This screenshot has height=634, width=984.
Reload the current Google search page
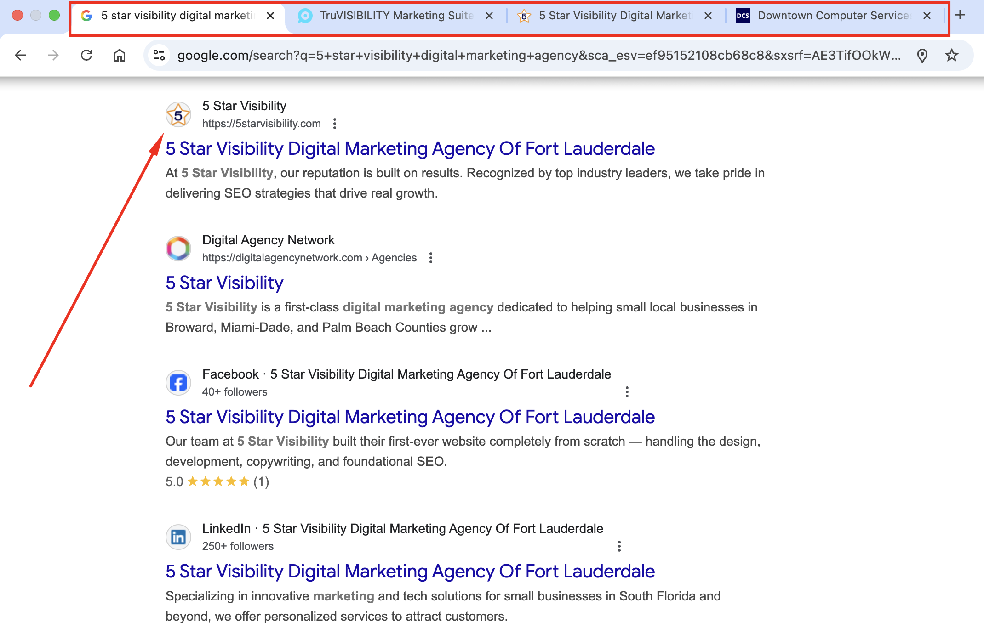click(x=86, y=56)
